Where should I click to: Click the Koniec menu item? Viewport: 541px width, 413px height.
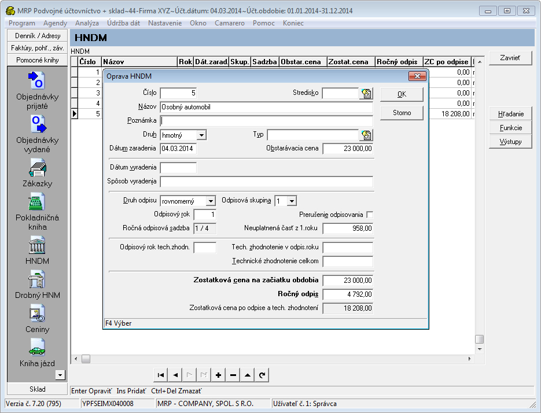(x=293, y=23)
